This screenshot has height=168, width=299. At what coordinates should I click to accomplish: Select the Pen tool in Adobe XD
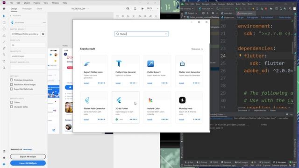click(x=4, y=49)
